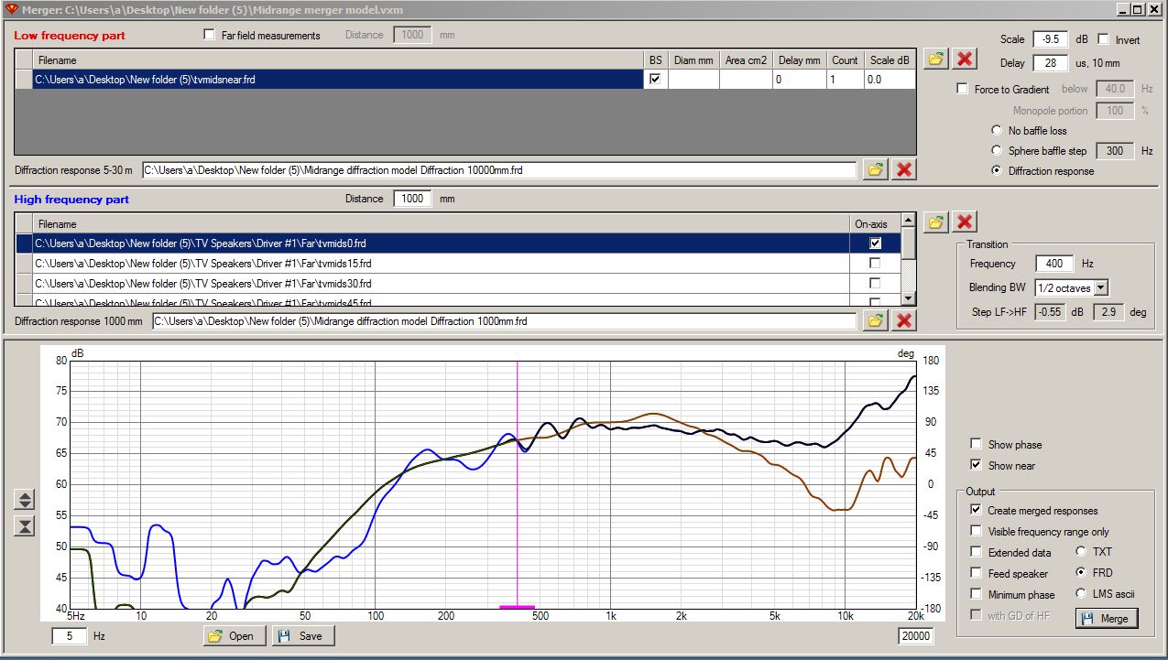Toggle the Invert checkbox
The height and width of the screenshot is (660, 1168).
coord(1104,39)
